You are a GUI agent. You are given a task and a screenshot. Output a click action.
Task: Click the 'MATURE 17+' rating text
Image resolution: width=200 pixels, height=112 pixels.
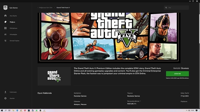click(x=132, y=104)
